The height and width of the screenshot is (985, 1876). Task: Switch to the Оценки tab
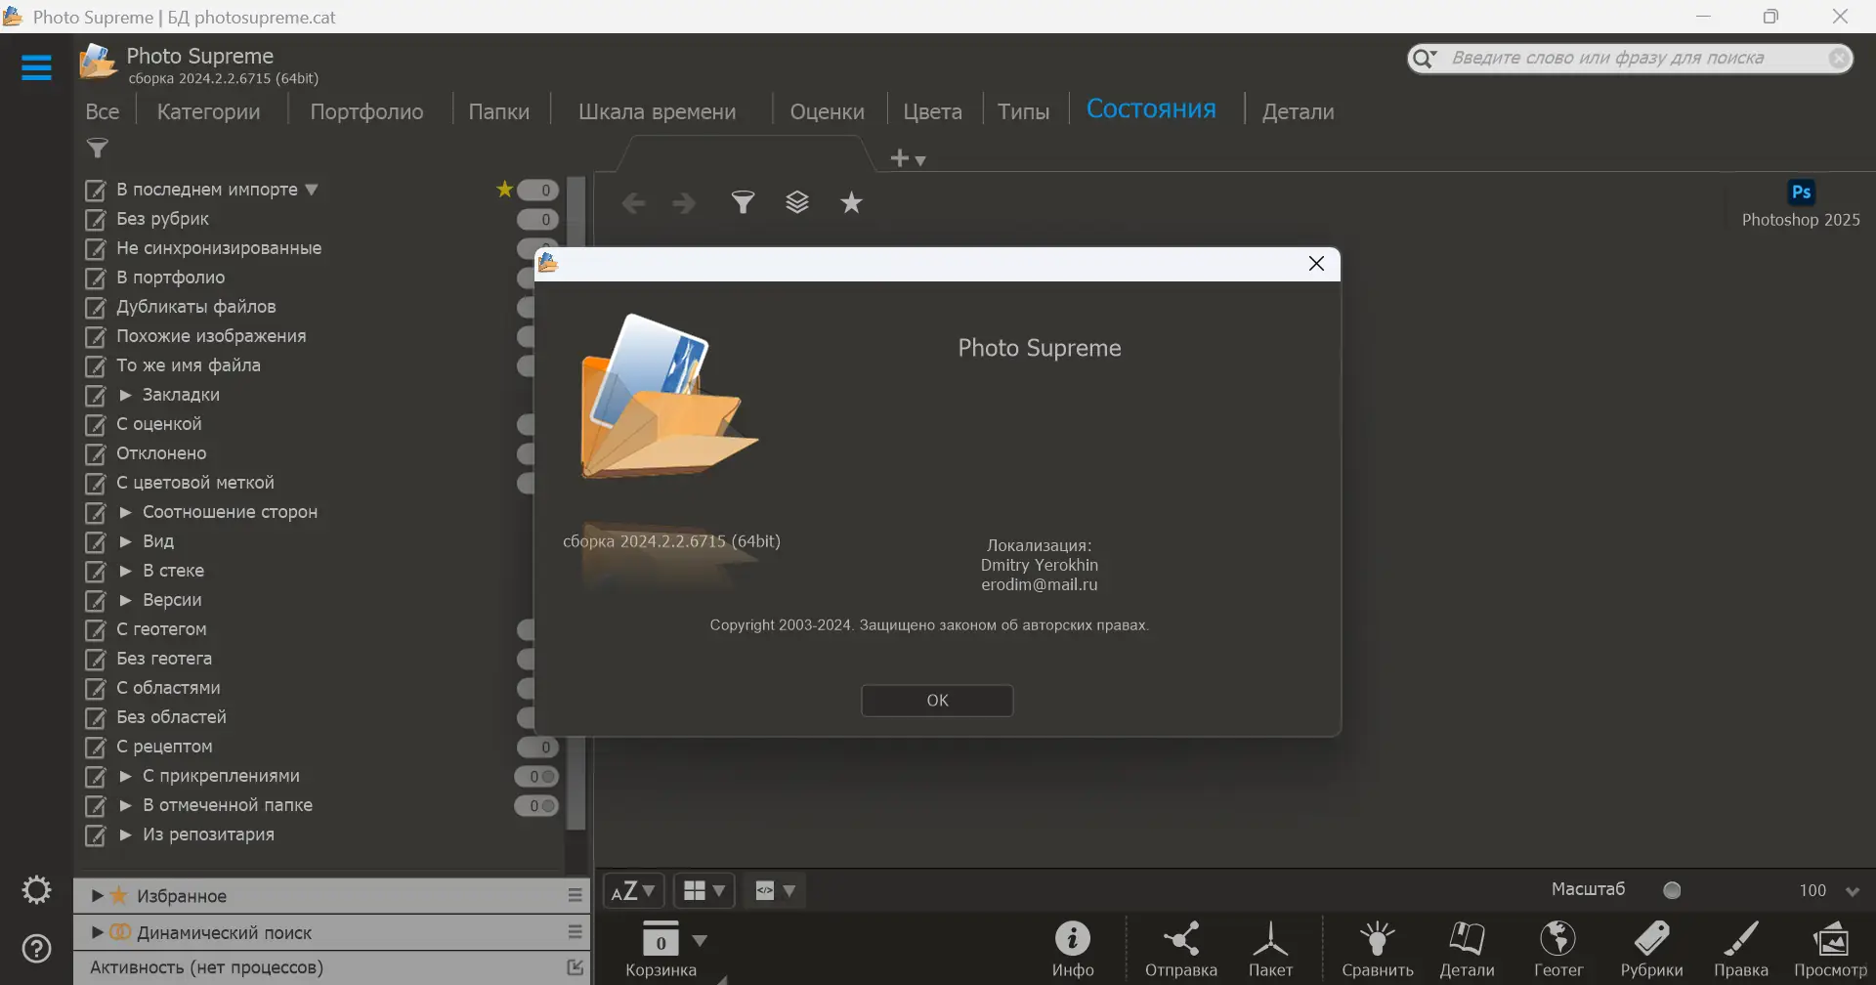[827, 111]
